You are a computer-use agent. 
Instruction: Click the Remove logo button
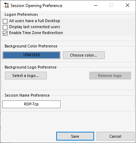pos(110,76)
